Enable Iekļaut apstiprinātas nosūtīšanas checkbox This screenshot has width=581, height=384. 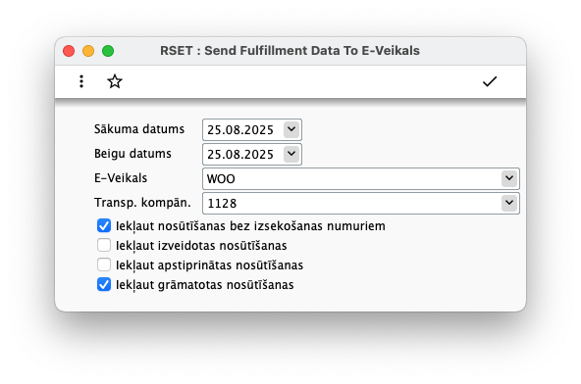104,264
